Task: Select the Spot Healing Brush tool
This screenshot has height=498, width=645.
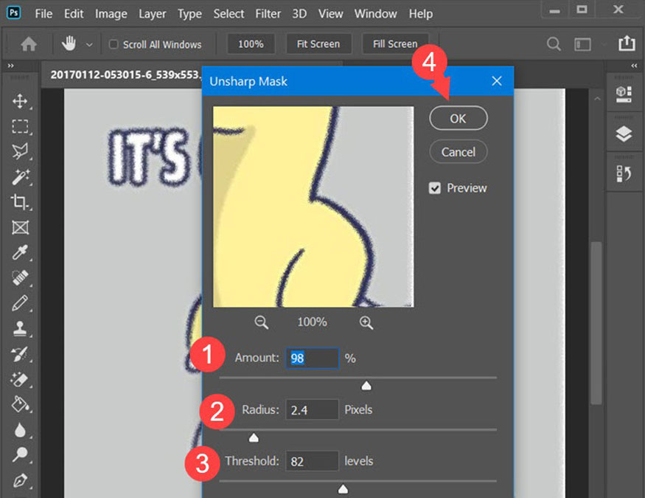Action: [x=20, y=278]
